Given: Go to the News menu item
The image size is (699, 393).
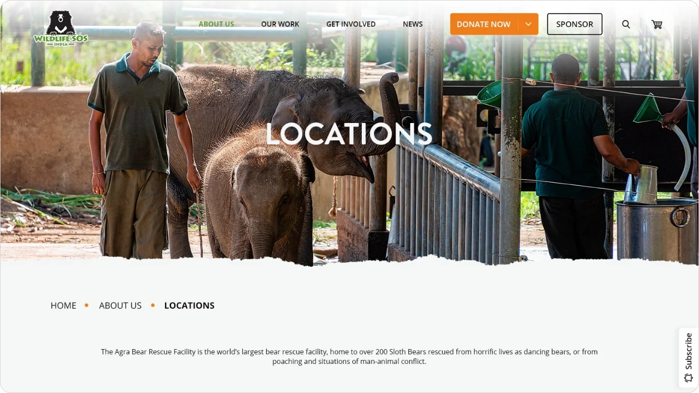Looking at the screenshot, I should click(413, 24).
